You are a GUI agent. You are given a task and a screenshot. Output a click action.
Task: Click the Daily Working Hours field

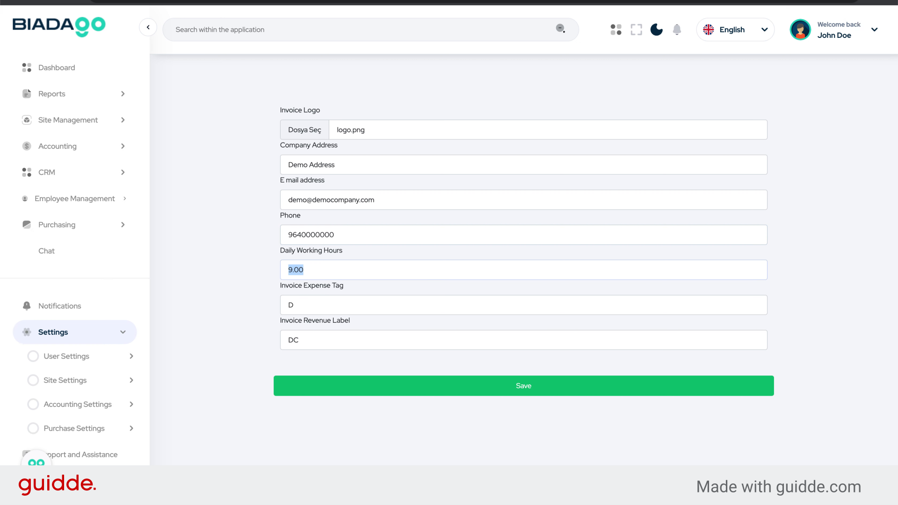[523, 270]
